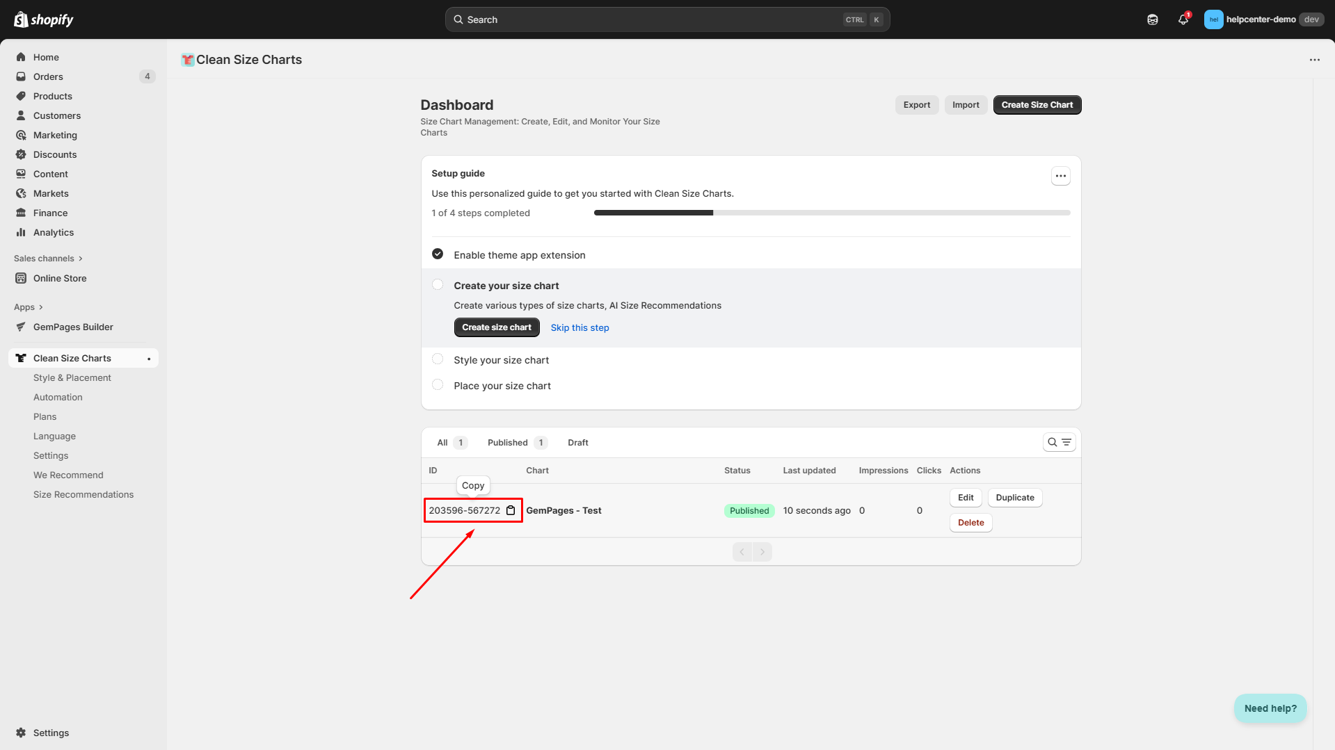Go to Home in sidebar

coord(46,57)
